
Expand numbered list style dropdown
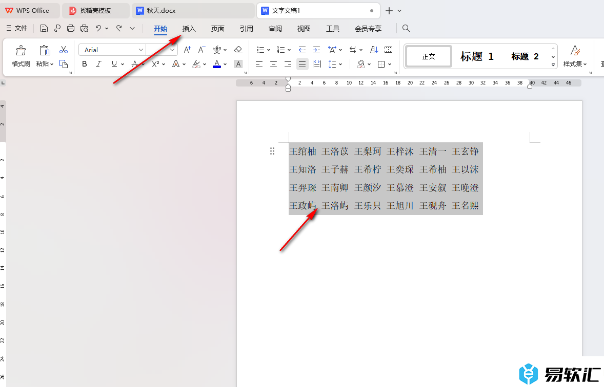coord(289,50)
